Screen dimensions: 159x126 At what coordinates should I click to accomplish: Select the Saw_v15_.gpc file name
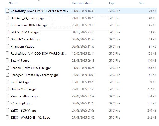[20, 61]
